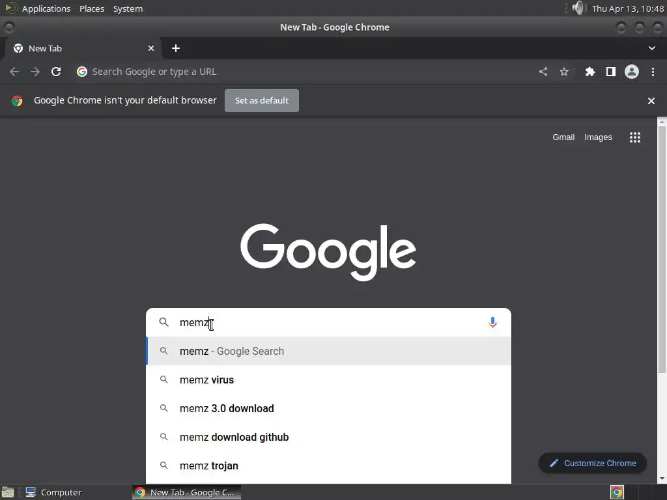Open the System menu
Screen dimensions: 667x500
(128, 8)
